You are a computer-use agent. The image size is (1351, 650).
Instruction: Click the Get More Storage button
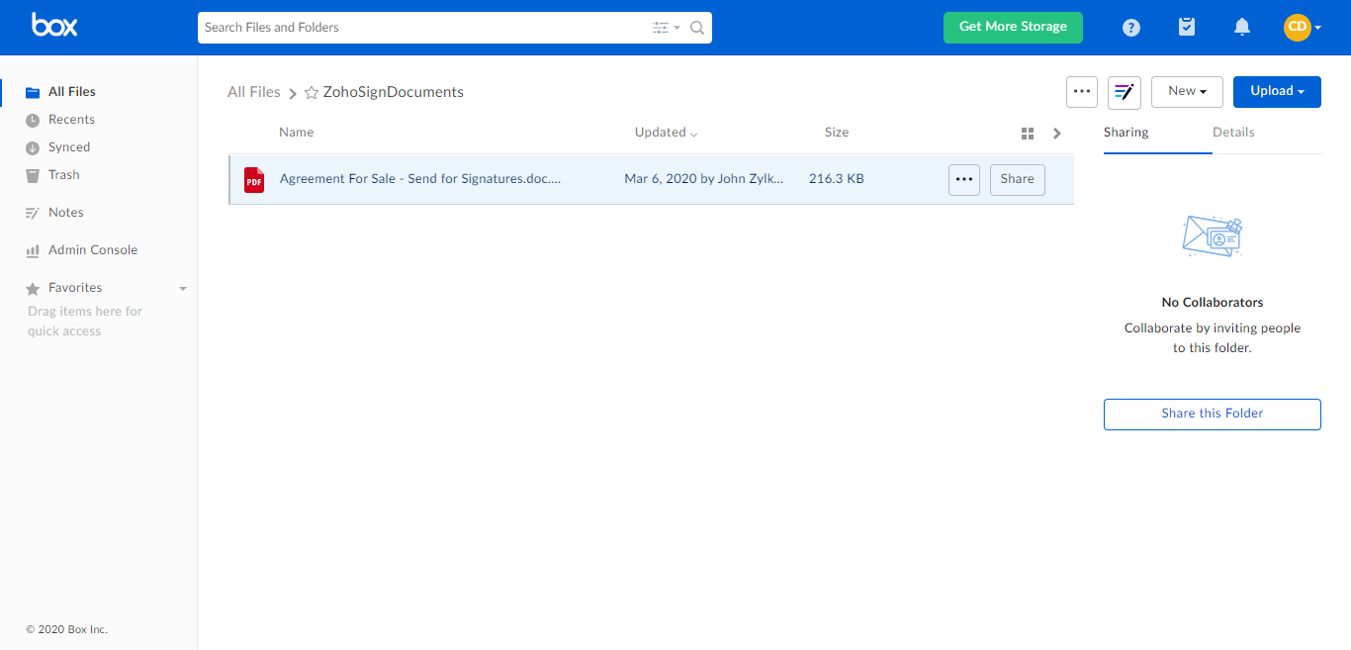click(x=1013, y=27)
